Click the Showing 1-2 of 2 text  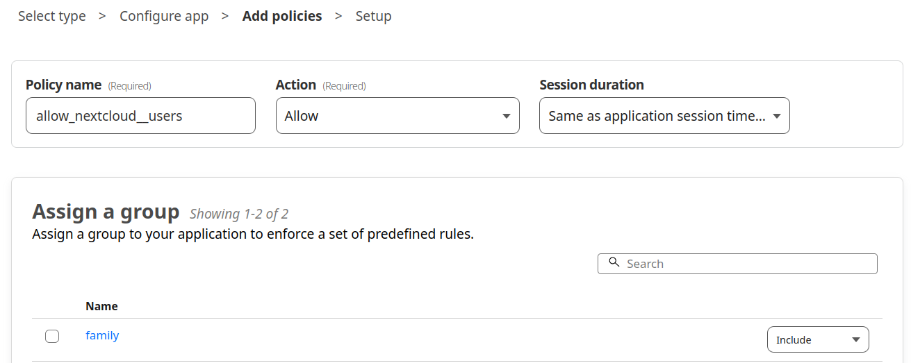[x=239, y=214]
